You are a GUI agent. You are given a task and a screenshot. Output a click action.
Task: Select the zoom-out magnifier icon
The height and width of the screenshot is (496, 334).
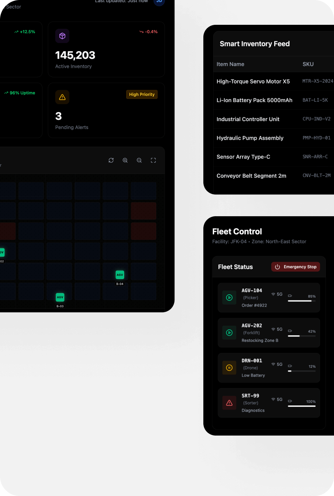[139, 160]
